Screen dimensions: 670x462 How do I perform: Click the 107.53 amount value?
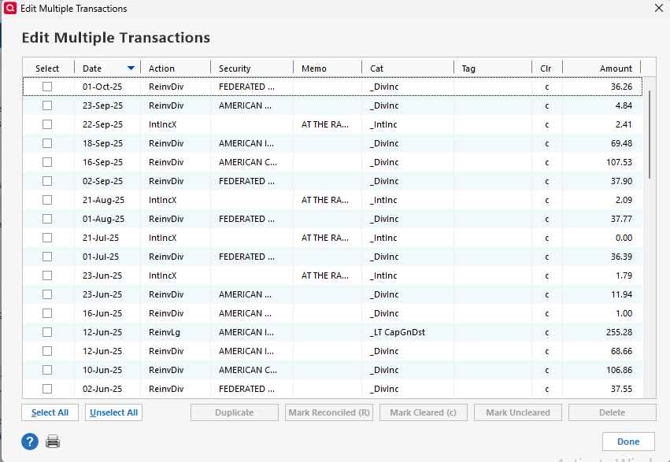pos(619,162)
